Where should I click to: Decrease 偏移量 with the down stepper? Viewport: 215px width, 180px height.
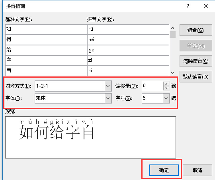[166, 88]
